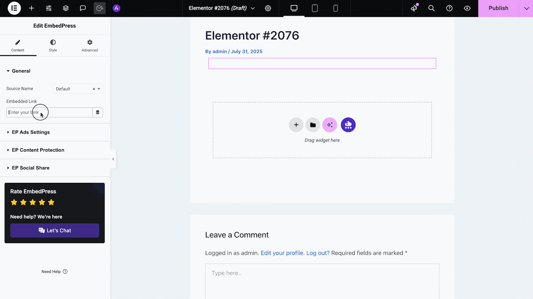533x299 pixels.
Task: Click the Rate EmbedPress title text
Action: 33,191
